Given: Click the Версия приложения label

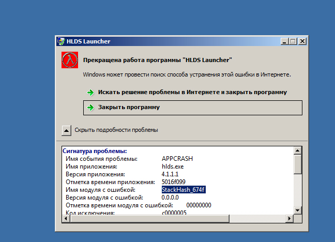Looking at the screenshot, I should point(95,174).
